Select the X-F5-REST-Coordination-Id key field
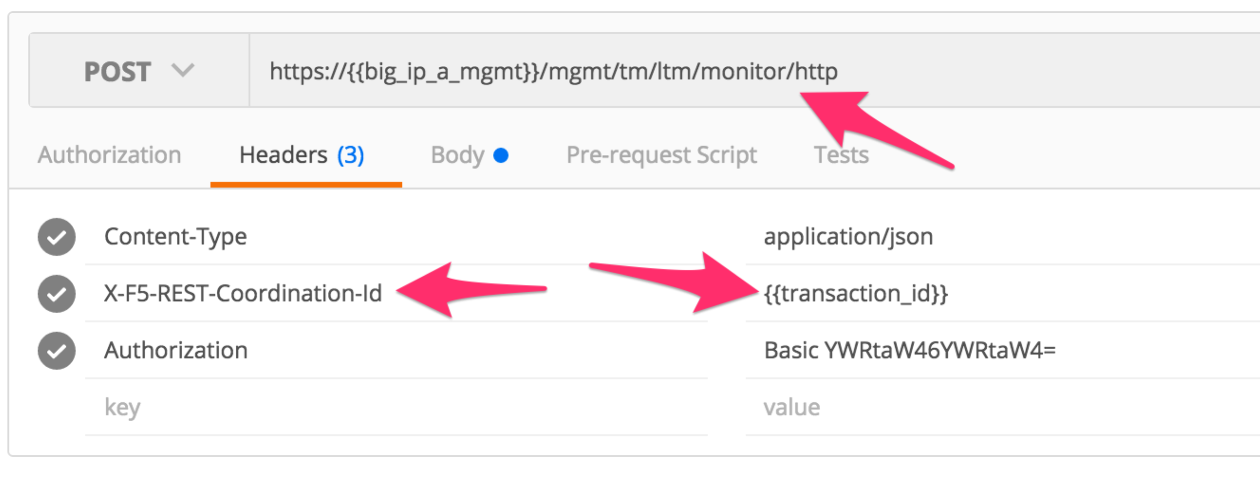 click(396, 294)
